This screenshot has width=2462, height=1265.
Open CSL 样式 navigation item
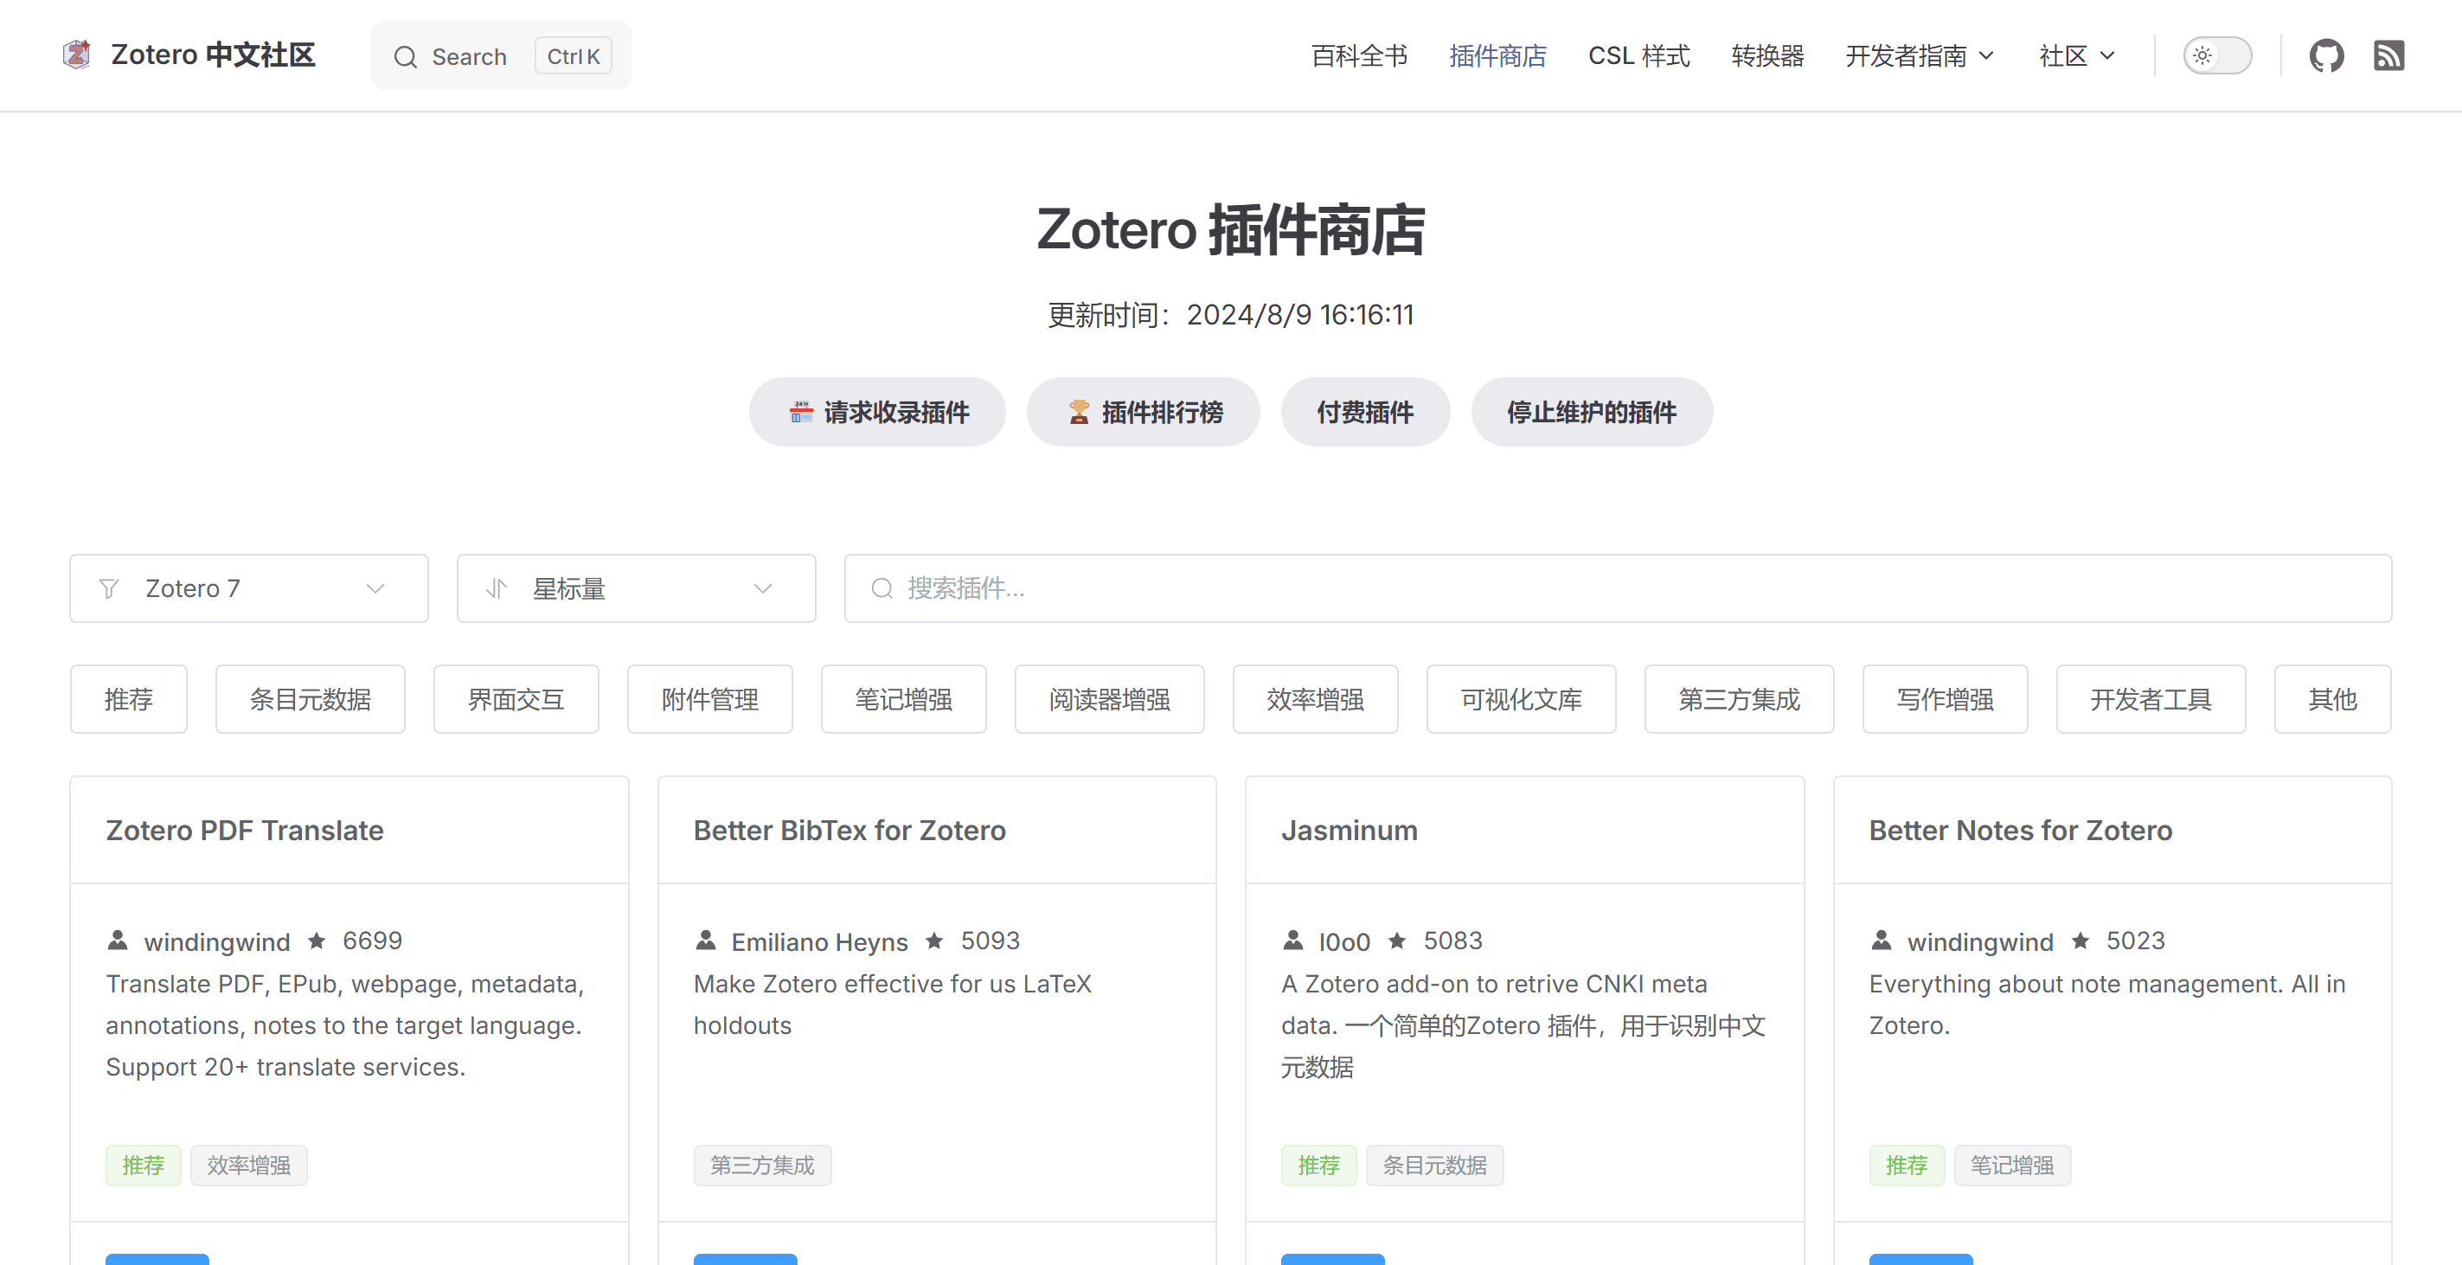click(x=1639, y=55)
